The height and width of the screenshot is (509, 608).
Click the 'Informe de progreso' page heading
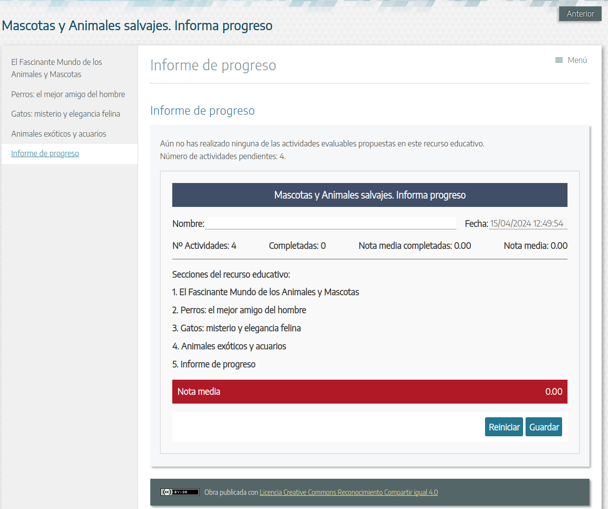pos(213,65)
